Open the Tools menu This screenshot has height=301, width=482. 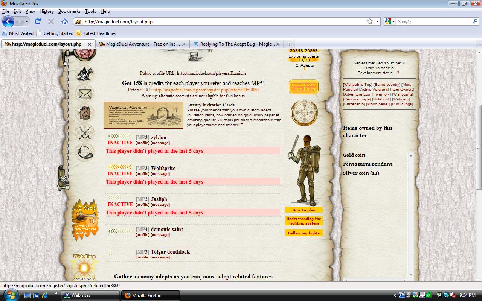(90, 11)
